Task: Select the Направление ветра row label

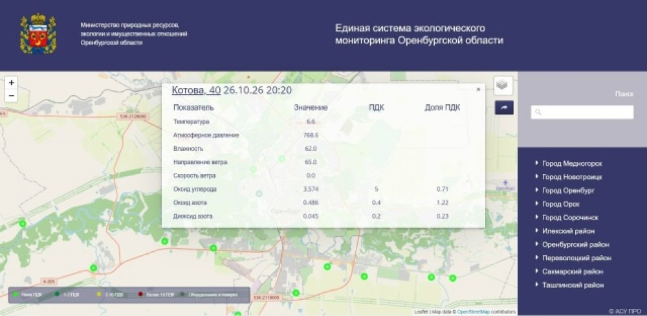Action: coord(200,163)
